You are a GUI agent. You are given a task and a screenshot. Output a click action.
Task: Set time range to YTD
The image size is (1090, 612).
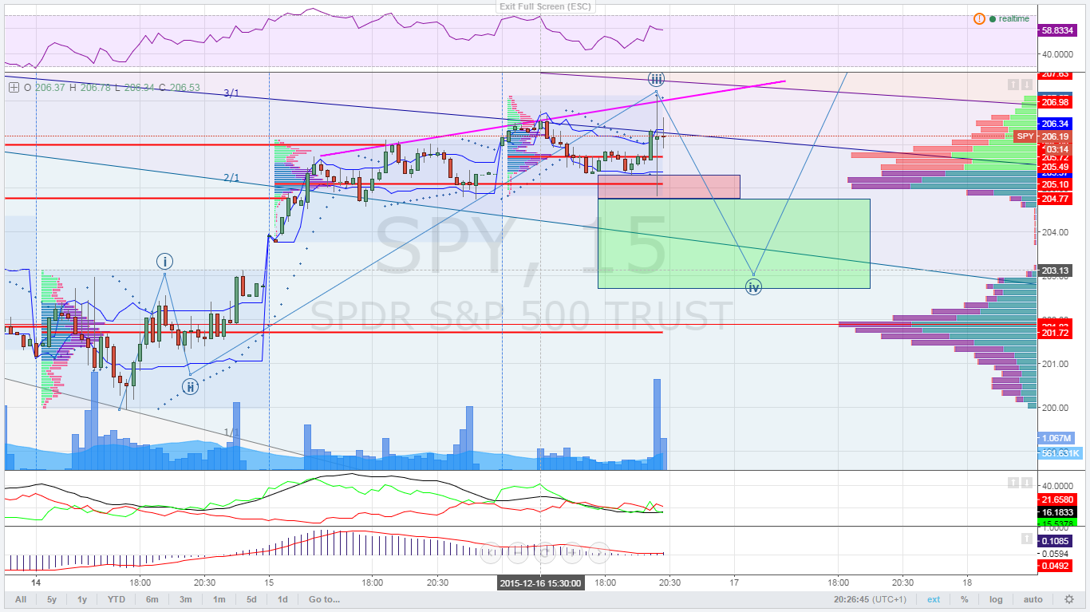point(117,599)
